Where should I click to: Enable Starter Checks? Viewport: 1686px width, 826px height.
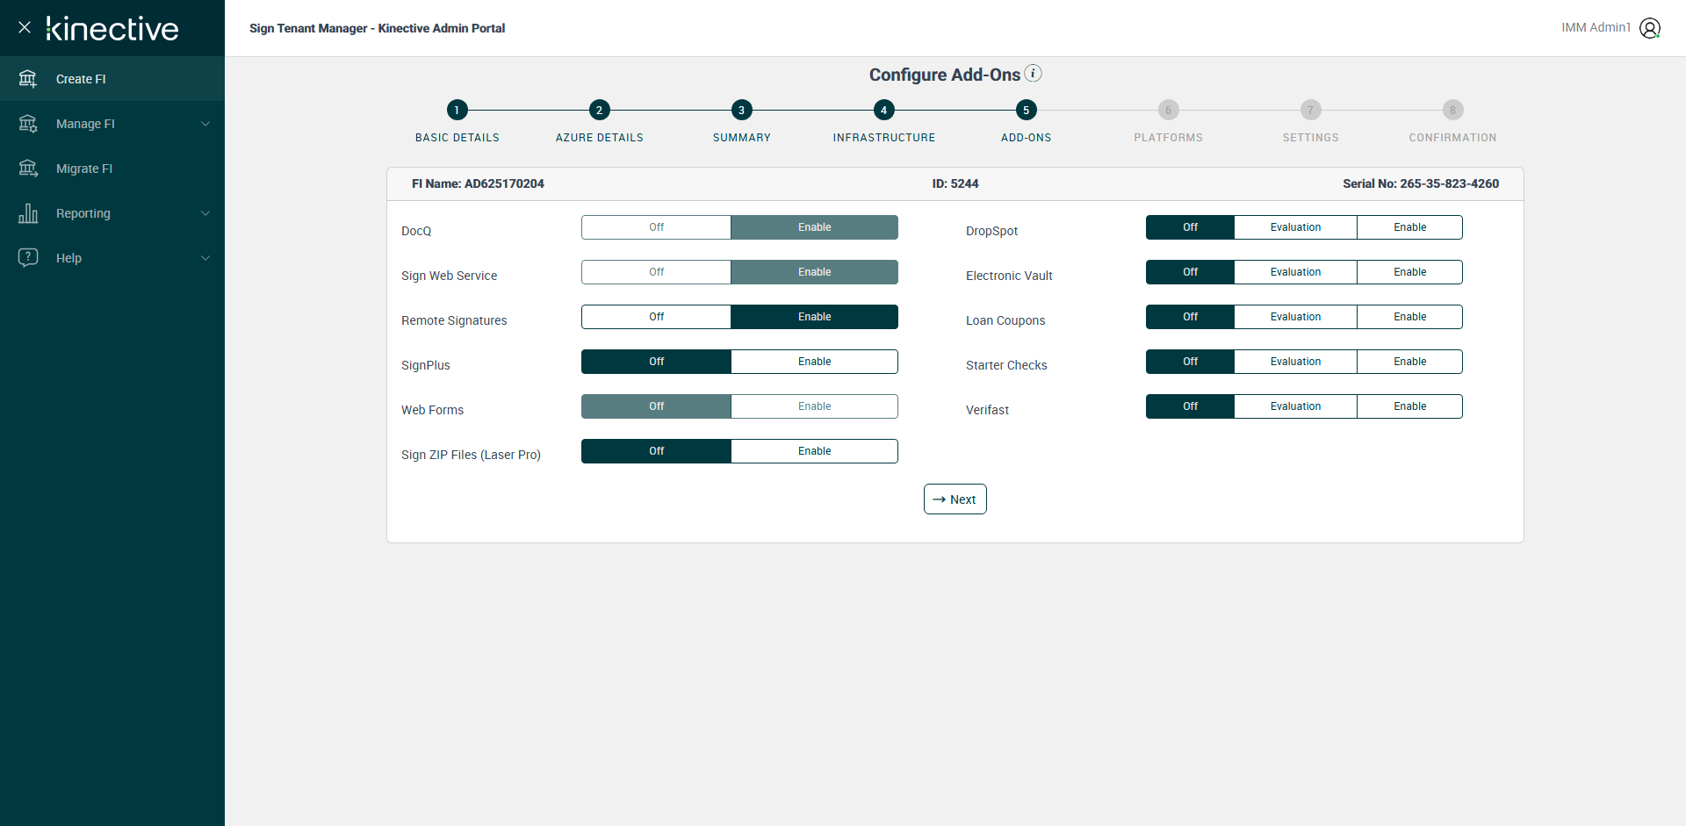pos(1409,362)
